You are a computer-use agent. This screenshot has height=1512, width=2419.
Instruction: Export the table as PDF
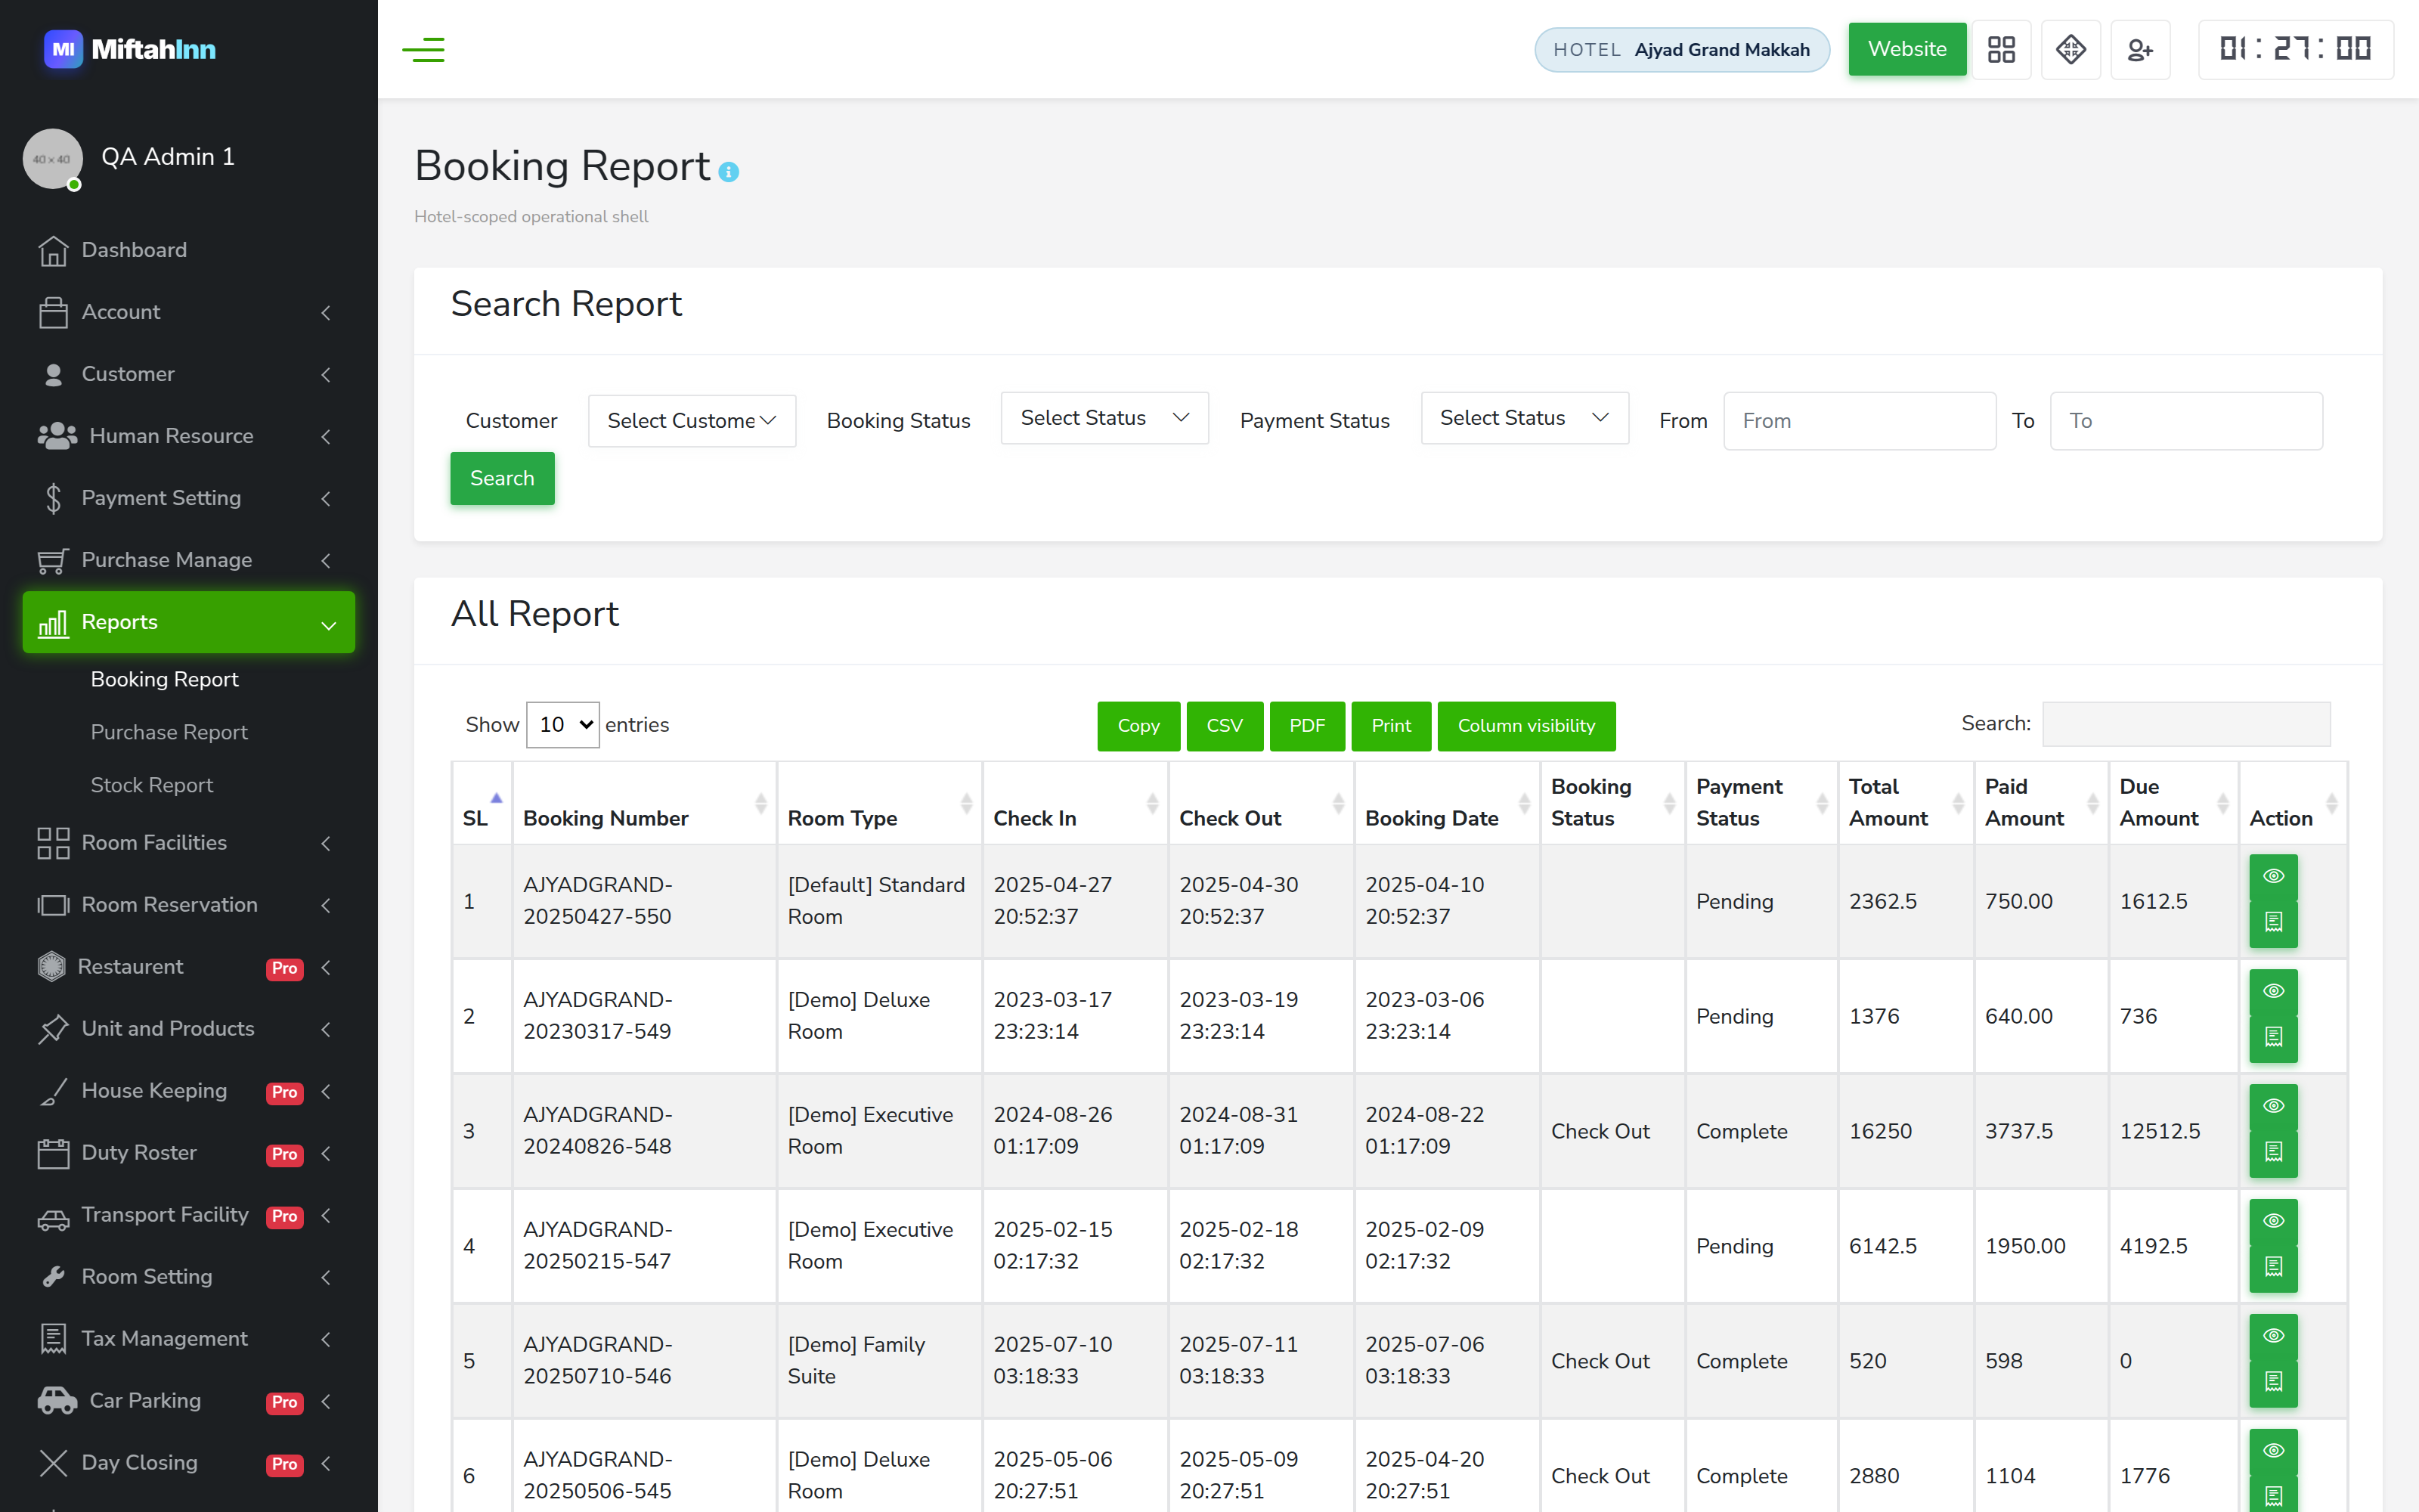tap(1306, 726)
